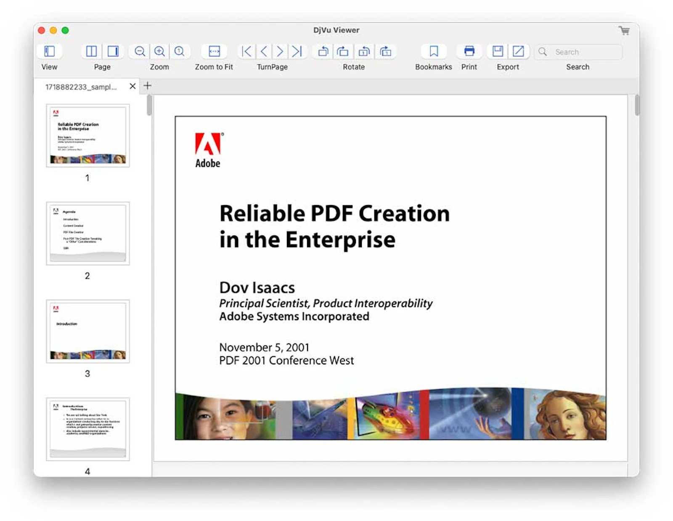Jump to last page icon
This screenshot has width=673, height=521.
tap(297, 51)
